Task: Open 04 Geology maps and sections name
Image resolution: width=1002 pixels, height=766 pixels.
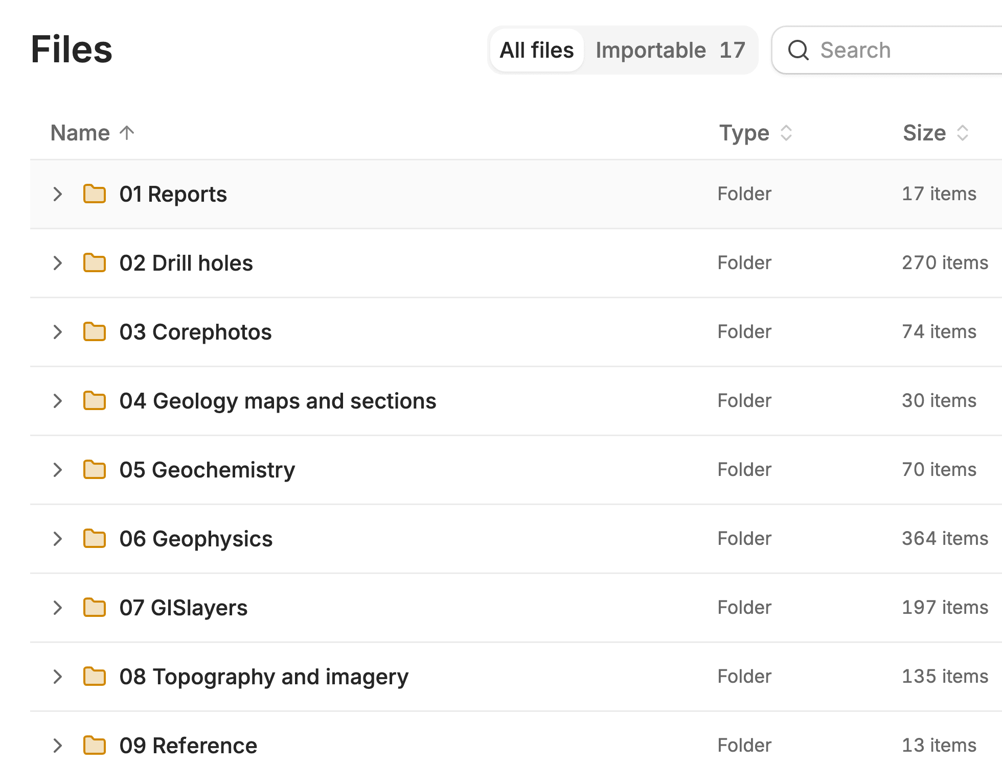Action: tap(278, 401)
